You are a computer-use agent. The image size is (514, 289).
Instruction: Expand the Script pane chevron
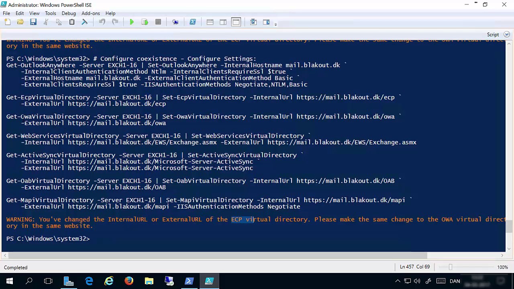coord(507,35)
